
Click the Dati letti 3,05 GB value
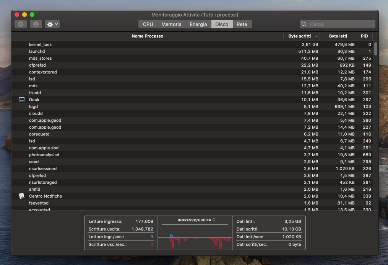point(293,221)
